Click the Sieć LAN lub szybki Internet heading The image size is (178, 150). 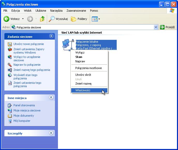(x=81, y=33)
